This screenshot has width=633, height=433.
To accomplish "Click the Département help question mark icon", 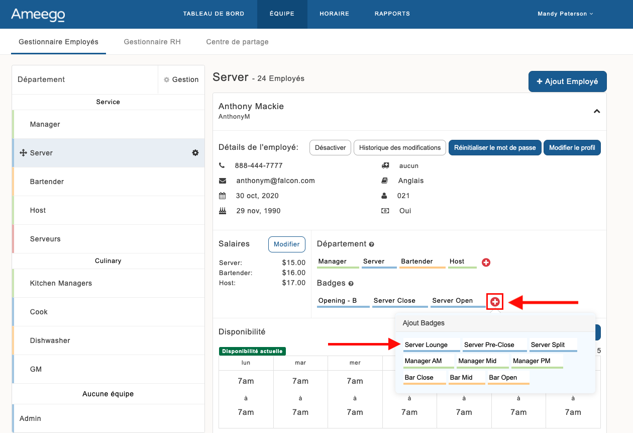I will [372, 244].
